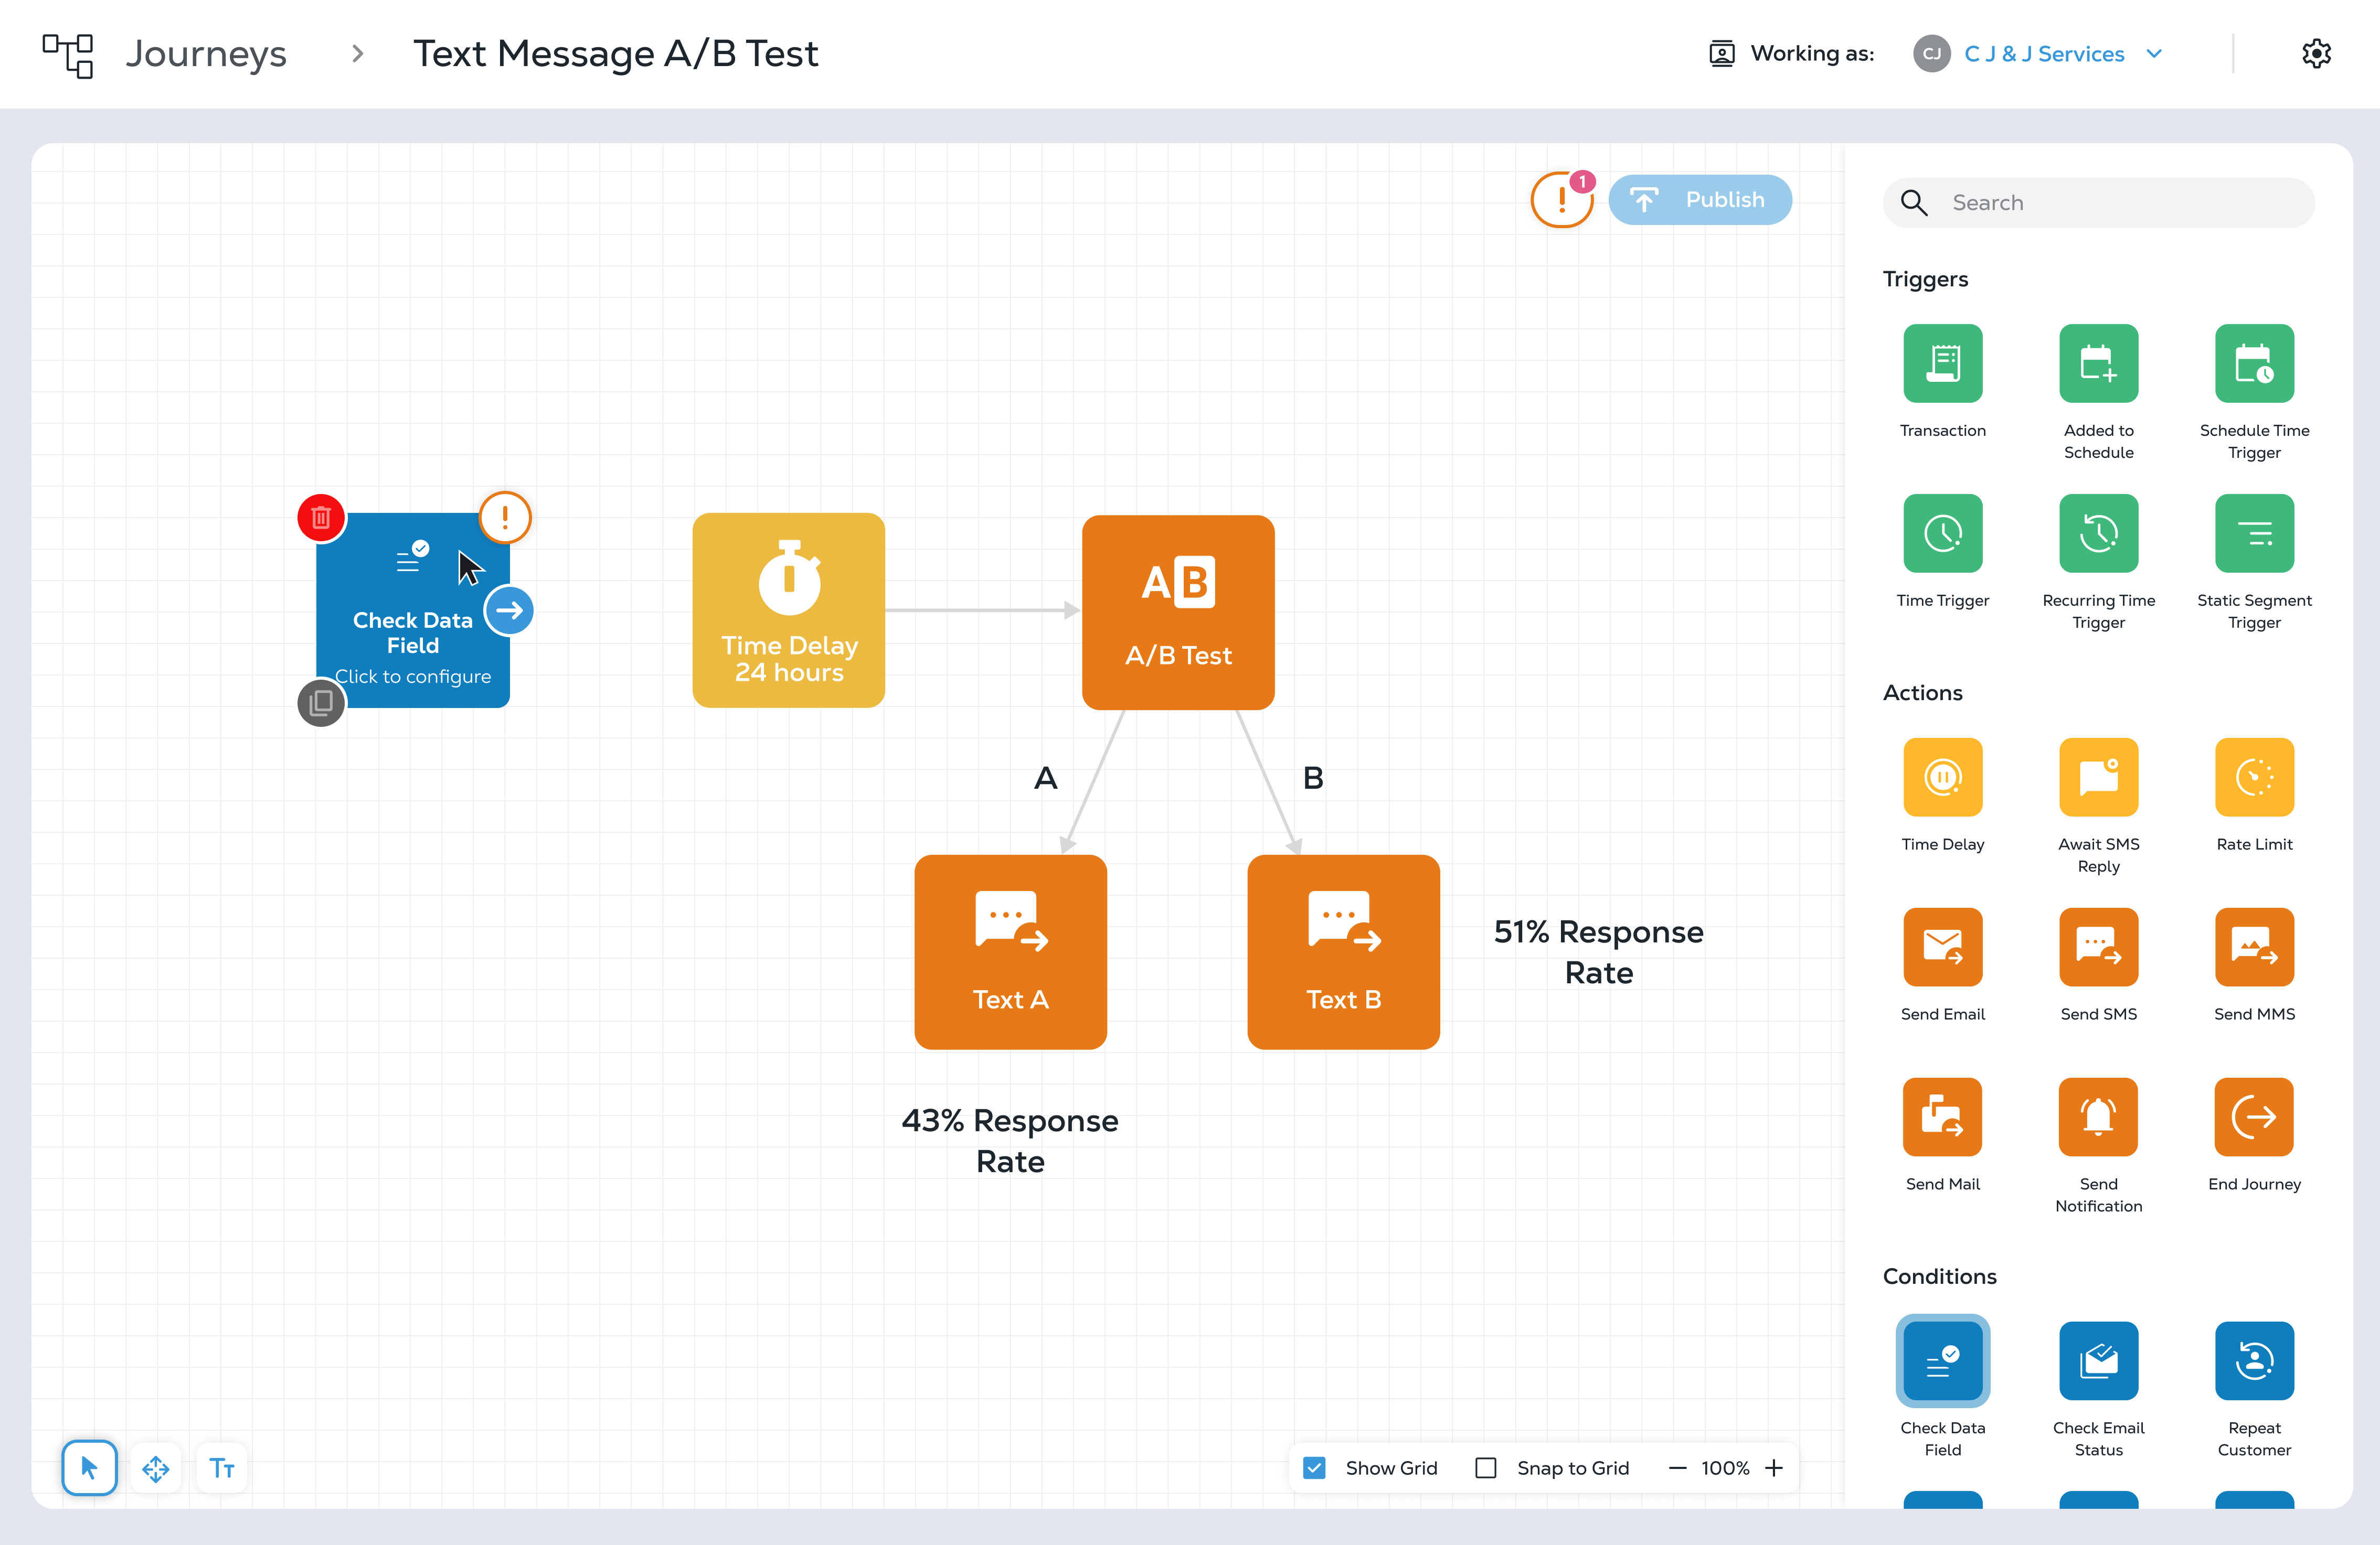Zoom out with the minus button
The height and width of the screenshot is (1545, 2380).
click(x=1678, y=1468)
